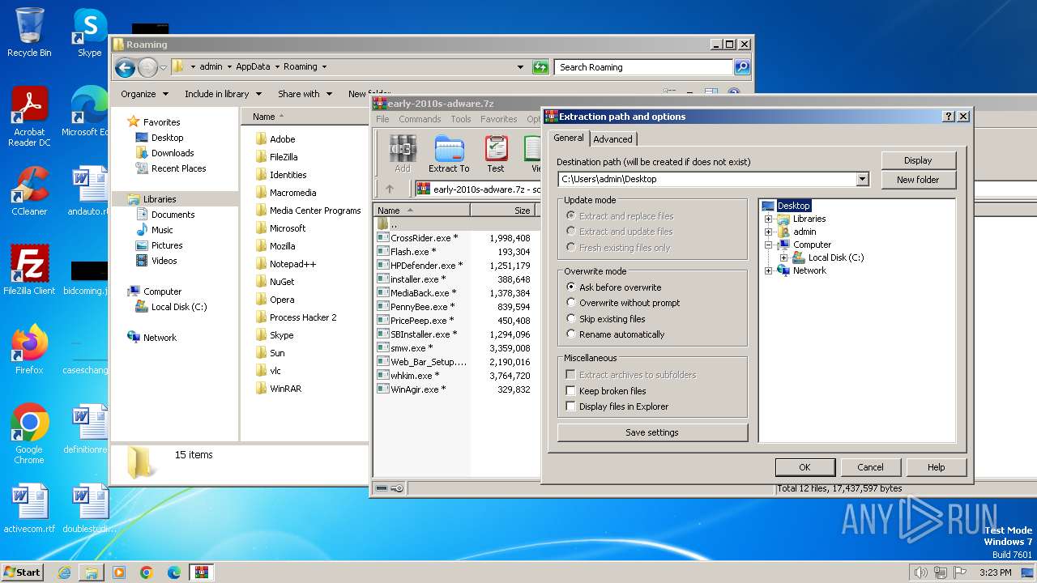This screenshot has height=583, width=1037.
Task: Click the Add icon in WinRAR toolbar
Action: pos(403,154)
